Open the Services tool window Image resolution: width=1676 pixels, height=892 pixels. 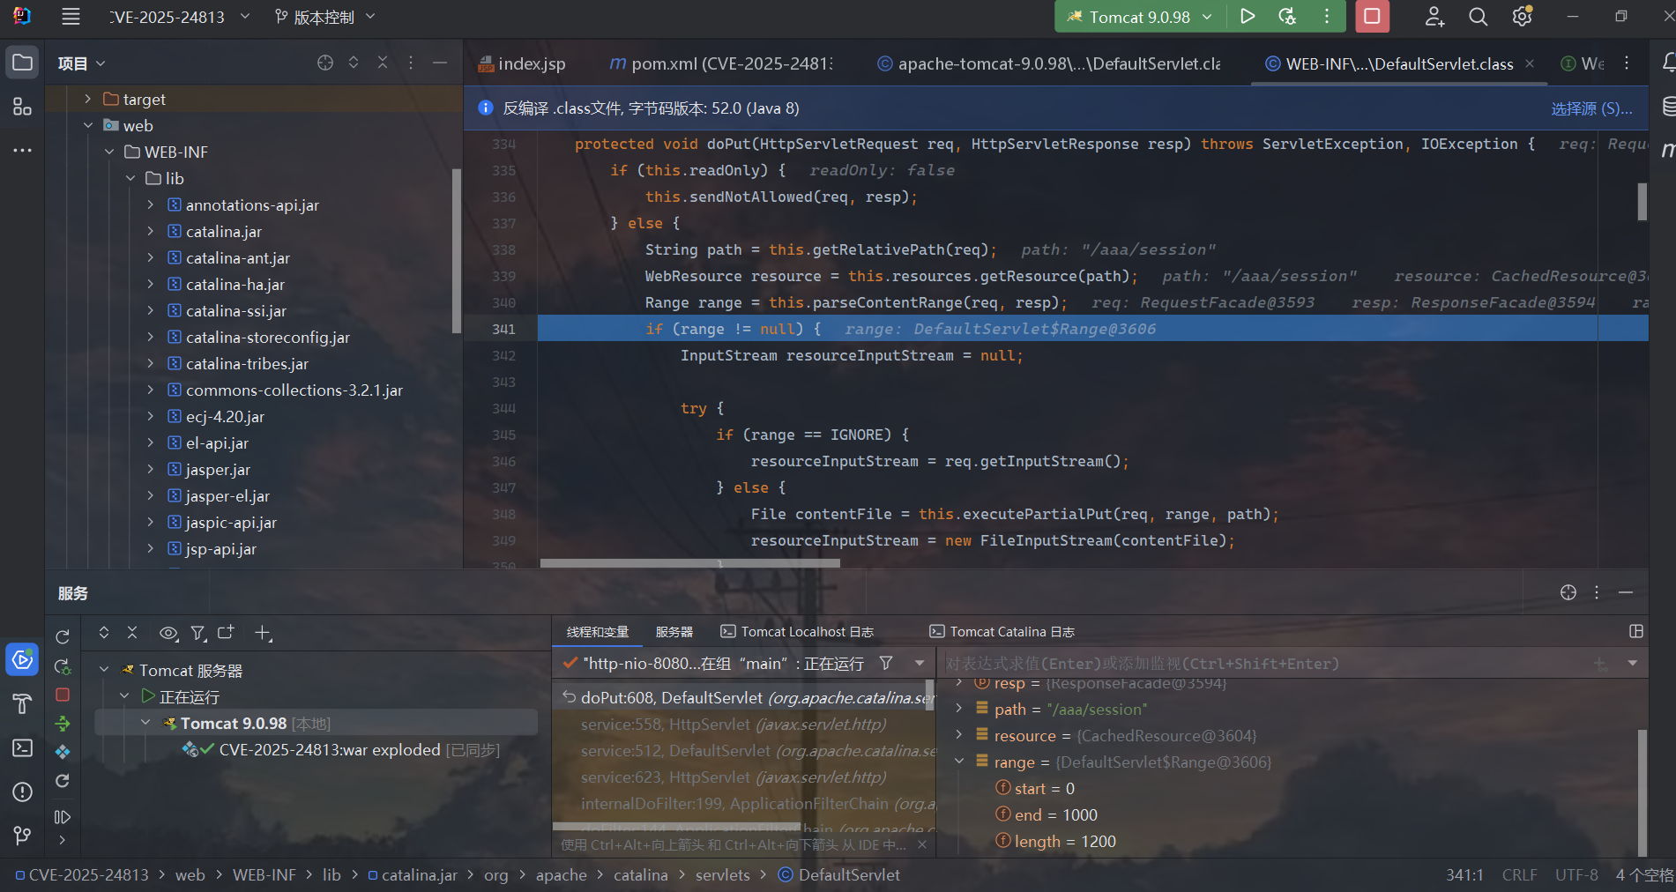point(22,659)
